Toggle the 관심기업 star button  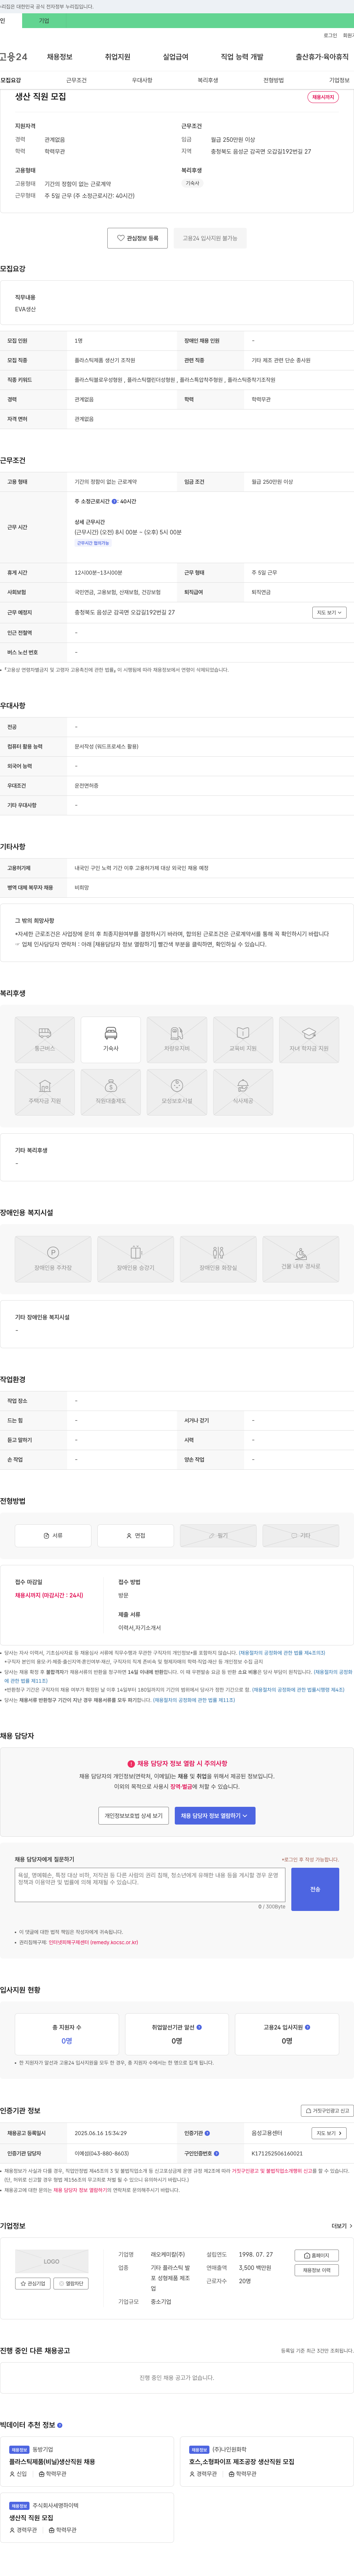click(x=32, y=2283)
